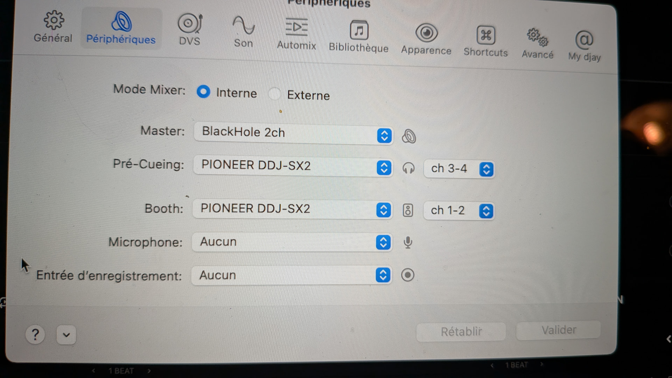Open the Shortcuts preferences
The height and width of the screenshot is (378, 672).
485,41
